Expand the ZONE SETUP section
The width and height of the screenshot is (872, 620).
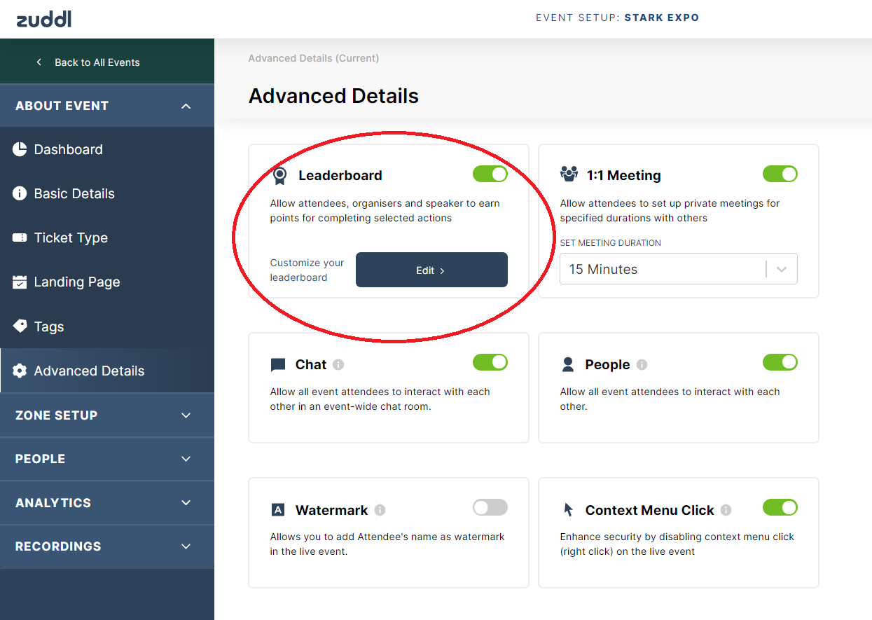107,415
